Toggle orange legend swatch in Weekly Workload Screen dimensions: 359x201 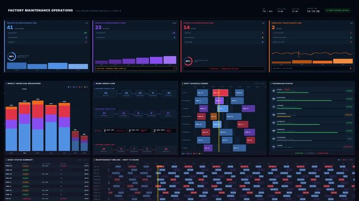pyautogui.click(x=85, y=87)
